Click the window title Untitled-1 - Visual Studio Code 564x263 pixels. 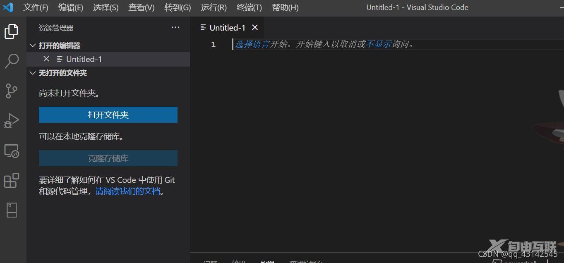417,7
